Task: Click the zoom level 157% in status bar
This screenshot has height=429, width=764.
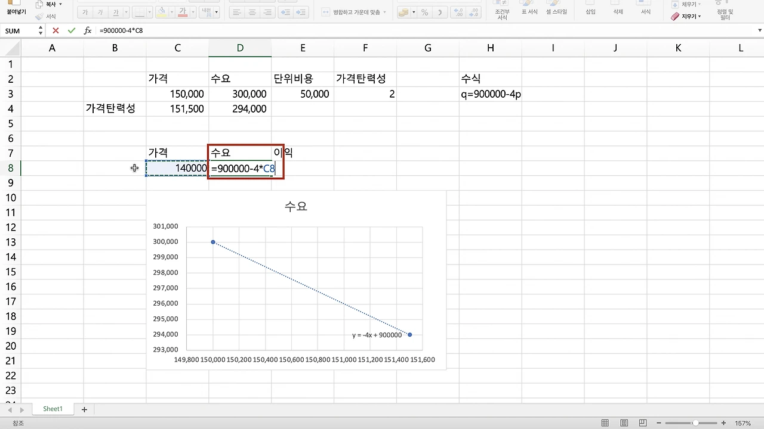Action: coord(743,423)
